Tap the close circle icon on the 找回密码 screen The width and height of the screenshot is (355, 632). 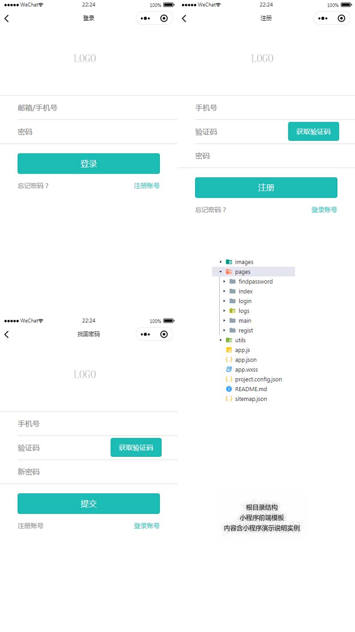click(164, 334)
